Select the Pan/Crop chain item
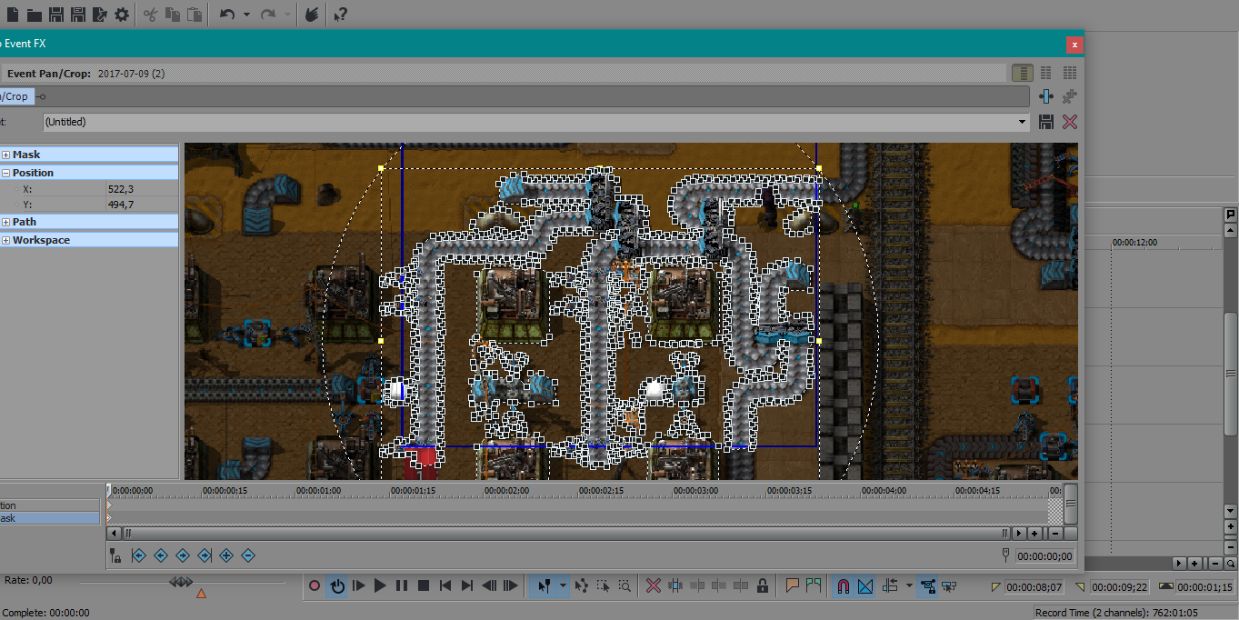The image size is (1239, 620). (15, 96)
